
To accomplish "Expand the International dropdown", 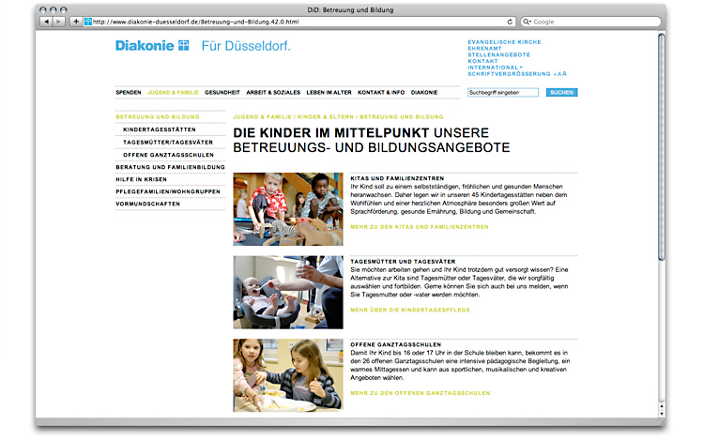I will point(496,68).
